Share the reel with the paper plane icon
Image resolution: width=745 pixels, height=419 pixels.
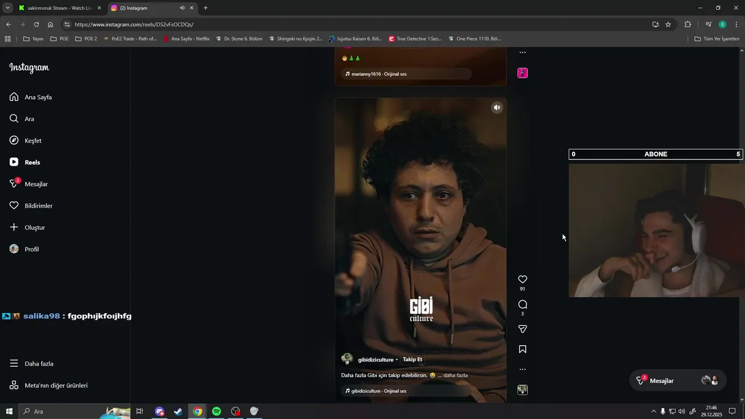[x=523, y=329]
